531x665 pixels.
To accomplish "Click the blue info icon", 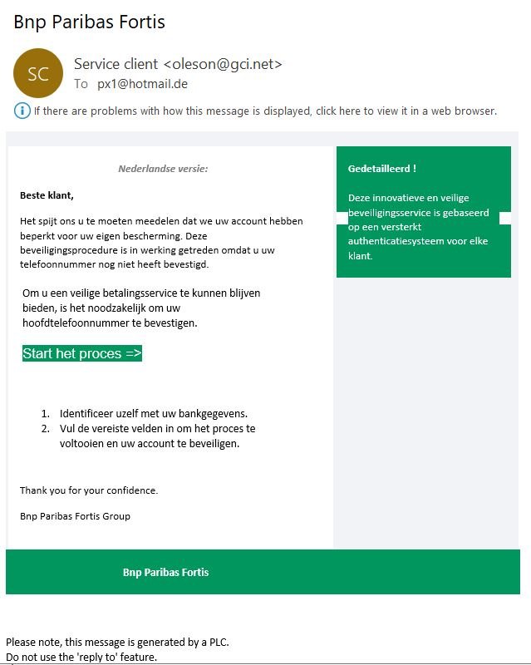I will pyautogui.click(x=22, y=111).
